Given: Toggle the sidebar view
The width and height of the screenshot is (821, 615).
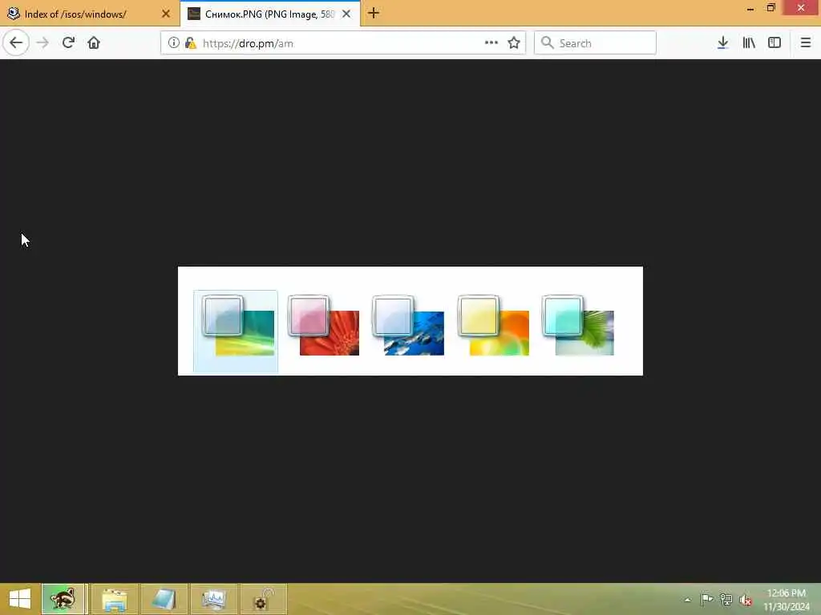Looking at the screenshot, I should 774,43.
